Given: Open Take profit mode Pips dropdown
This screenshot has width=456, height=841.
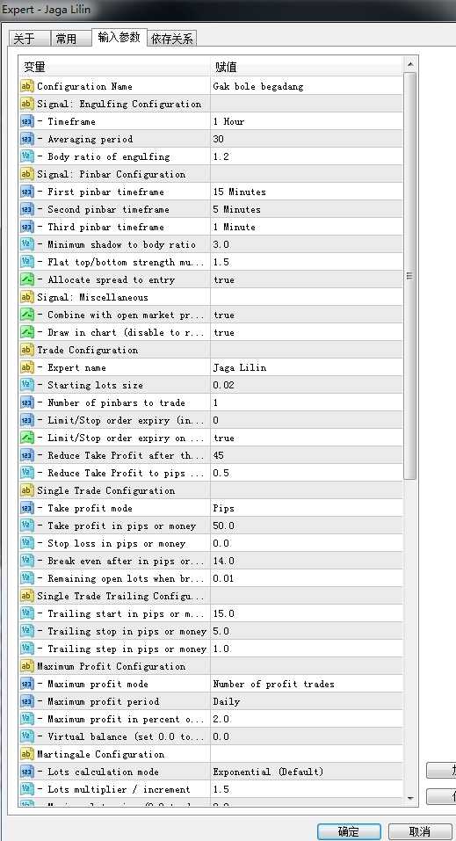Looking at the screenshot, I should pyautogui.click(x=306, y=508).
